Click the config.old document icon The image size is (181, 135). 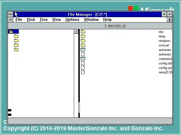(x=83, y=63)
